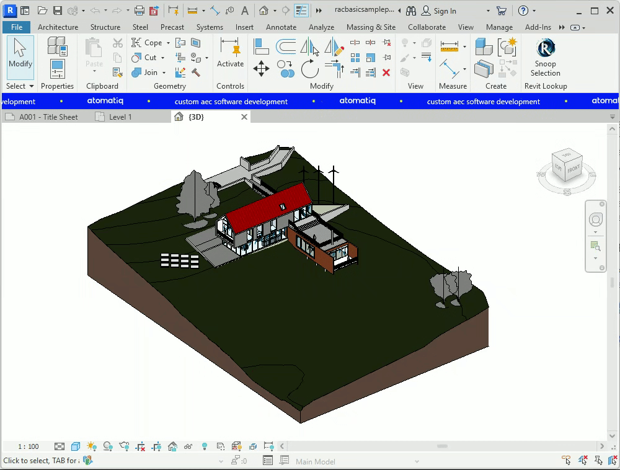Click the Rotate tool icon
The image size is (620, 470).
click(x=309, y=69)
